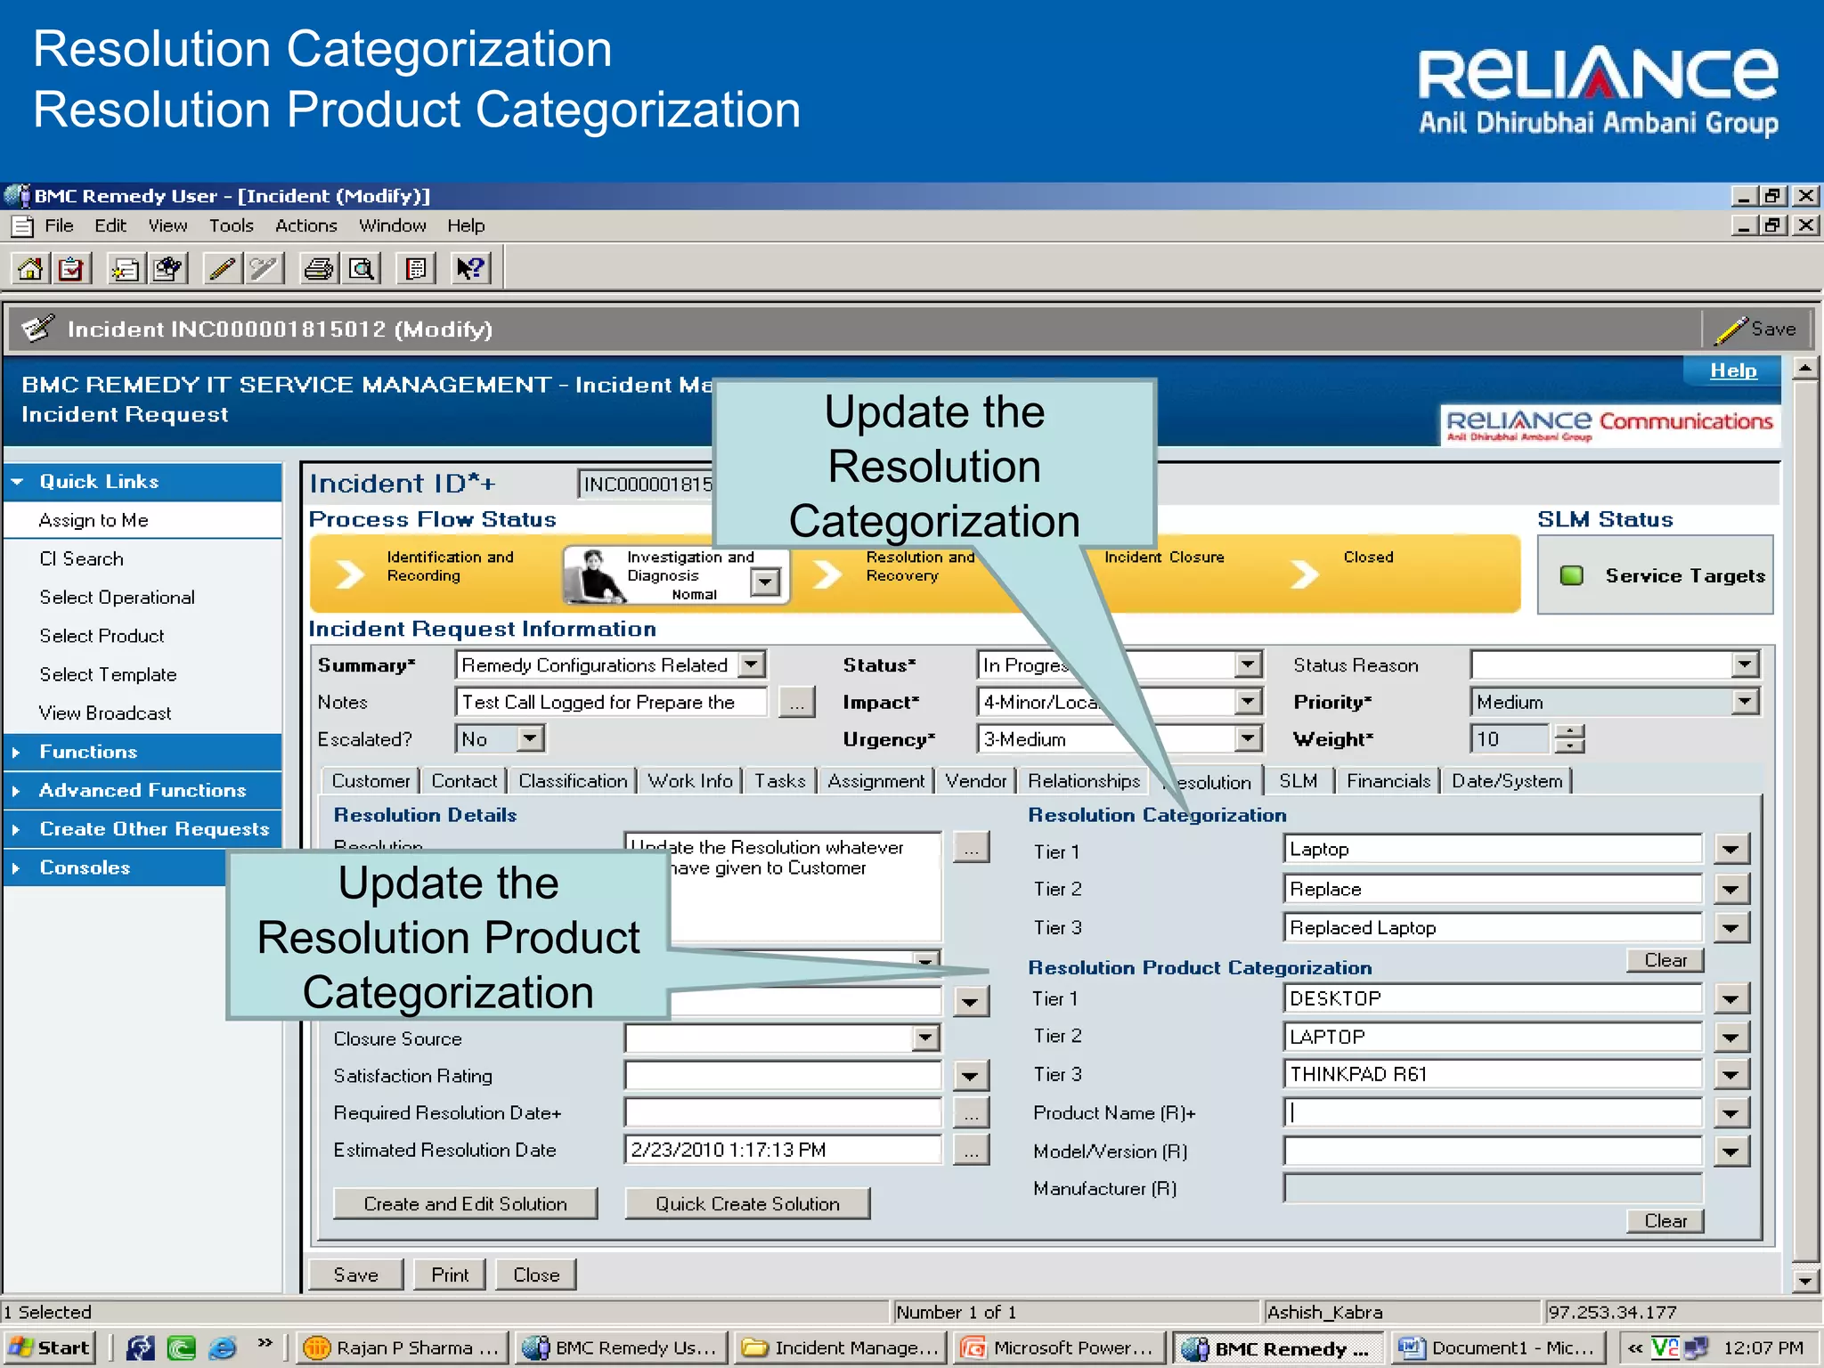
Task: Click Create and Edit Solution button
Action: pos(465,1204)
